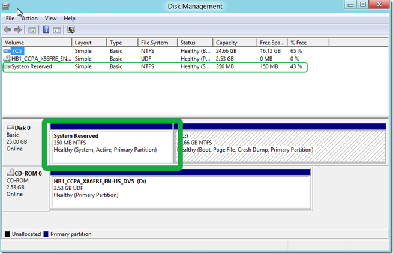Image resolution: width=393 pixels, height=254 pixels.
Task: Click the Primary partition legend label
Action: point(71,234)
